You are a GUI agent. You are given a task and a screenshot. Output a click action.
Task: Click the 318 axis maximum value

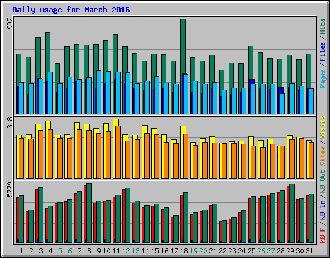10,123
